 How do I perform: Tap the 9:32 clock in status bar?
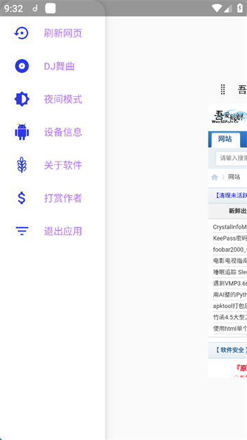(14, 9)
